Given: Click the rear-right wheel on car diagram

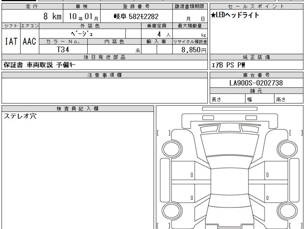Looking at the screenshot, I should (288, 211).
